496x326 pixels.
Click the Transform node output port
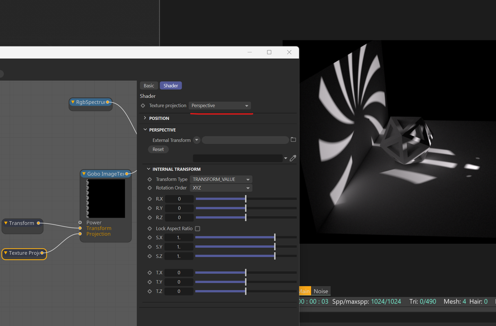38,223
